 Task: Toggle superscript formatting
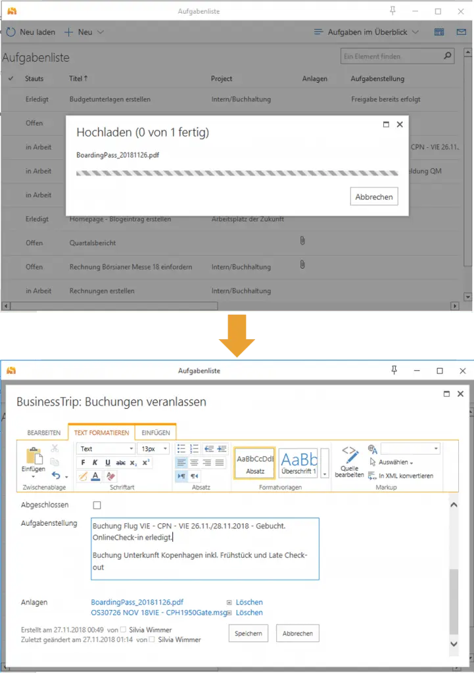(146, 463)
